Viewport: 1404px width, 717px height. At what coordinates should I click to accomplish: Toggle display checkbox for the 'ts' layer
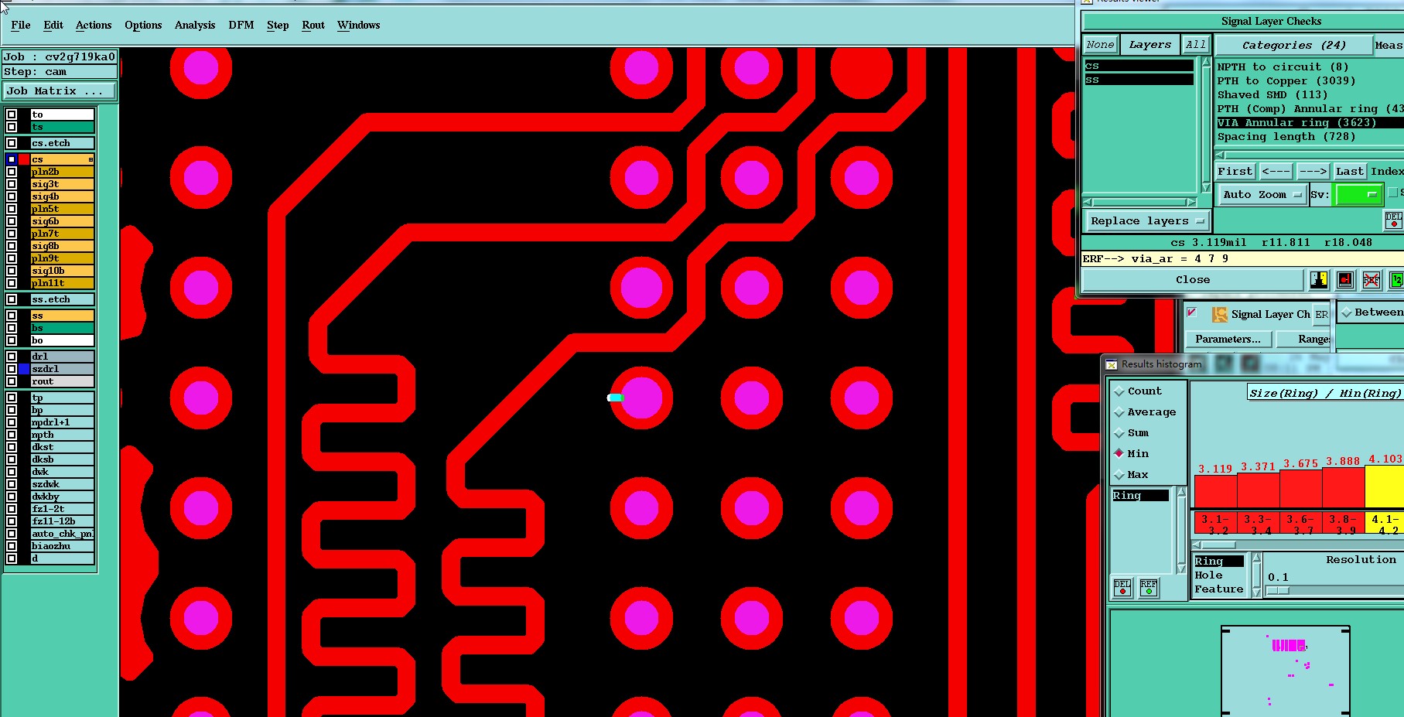tap(12, 127)
